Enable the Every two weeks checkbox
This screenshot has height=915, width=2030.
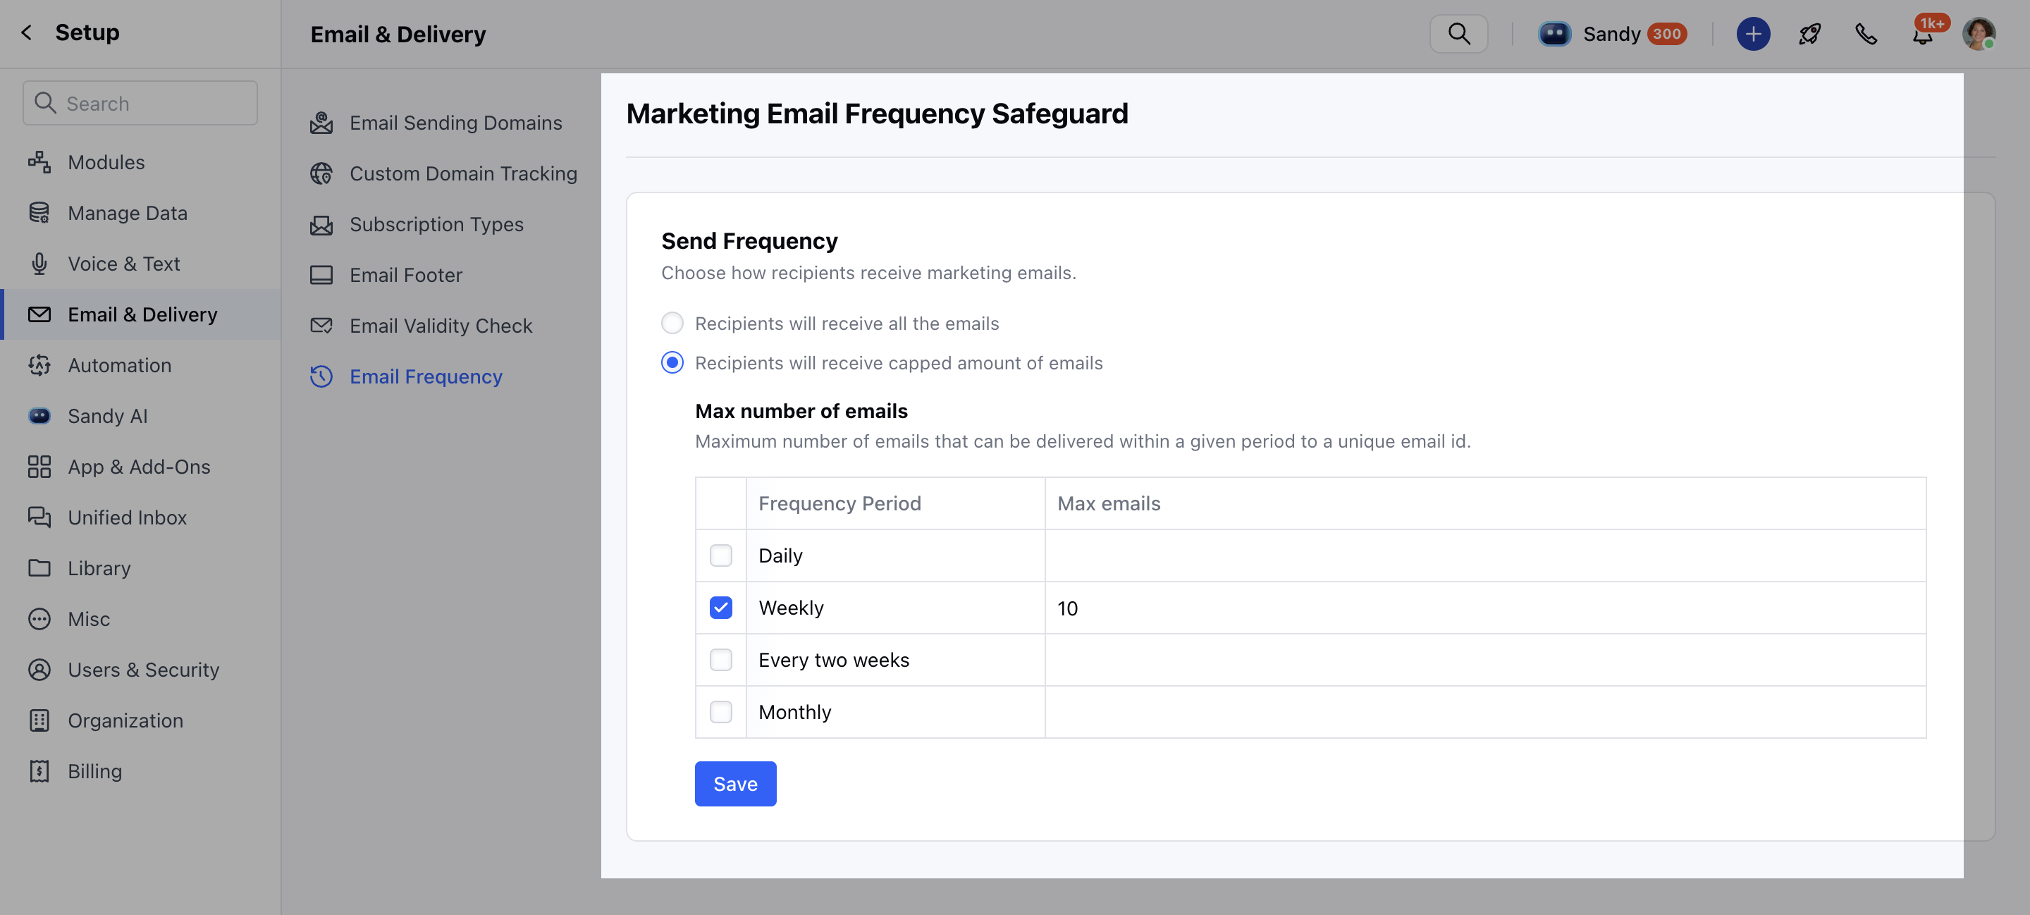tap(720, 660)
